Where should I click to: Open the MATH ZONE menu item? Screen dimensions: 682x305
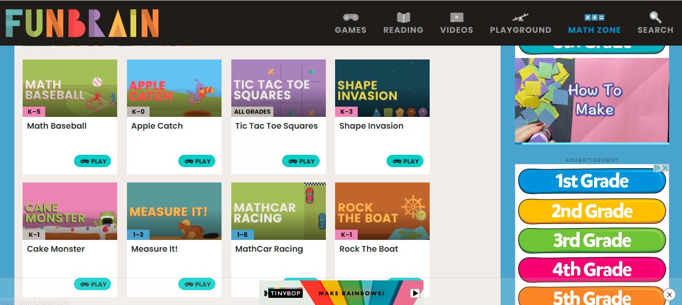pyautogui.click(x=594, y=30)
